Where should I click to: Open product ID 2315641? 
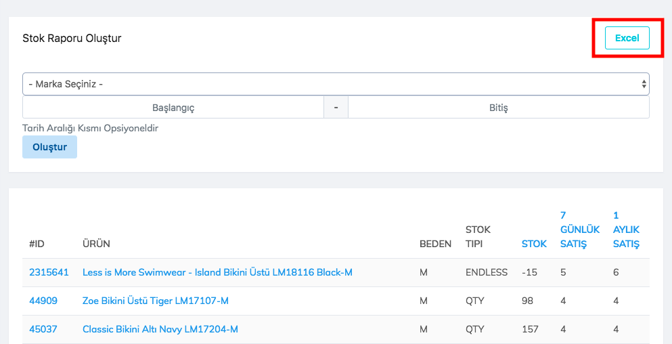point(49,272)
